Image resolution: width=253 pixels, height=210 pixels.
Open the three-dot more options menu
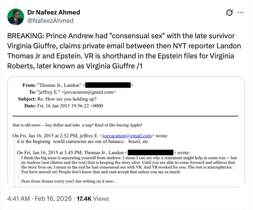pos(240,13)
